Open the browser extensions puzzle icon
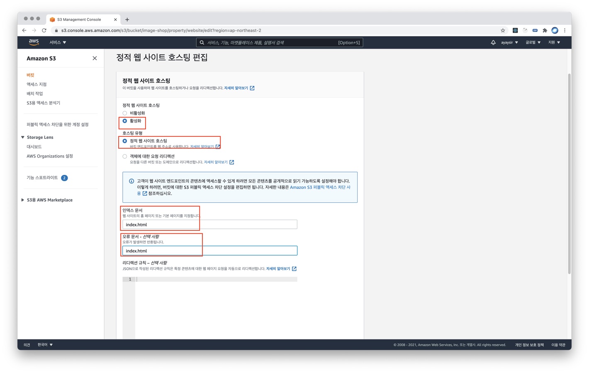 point(545,30)
